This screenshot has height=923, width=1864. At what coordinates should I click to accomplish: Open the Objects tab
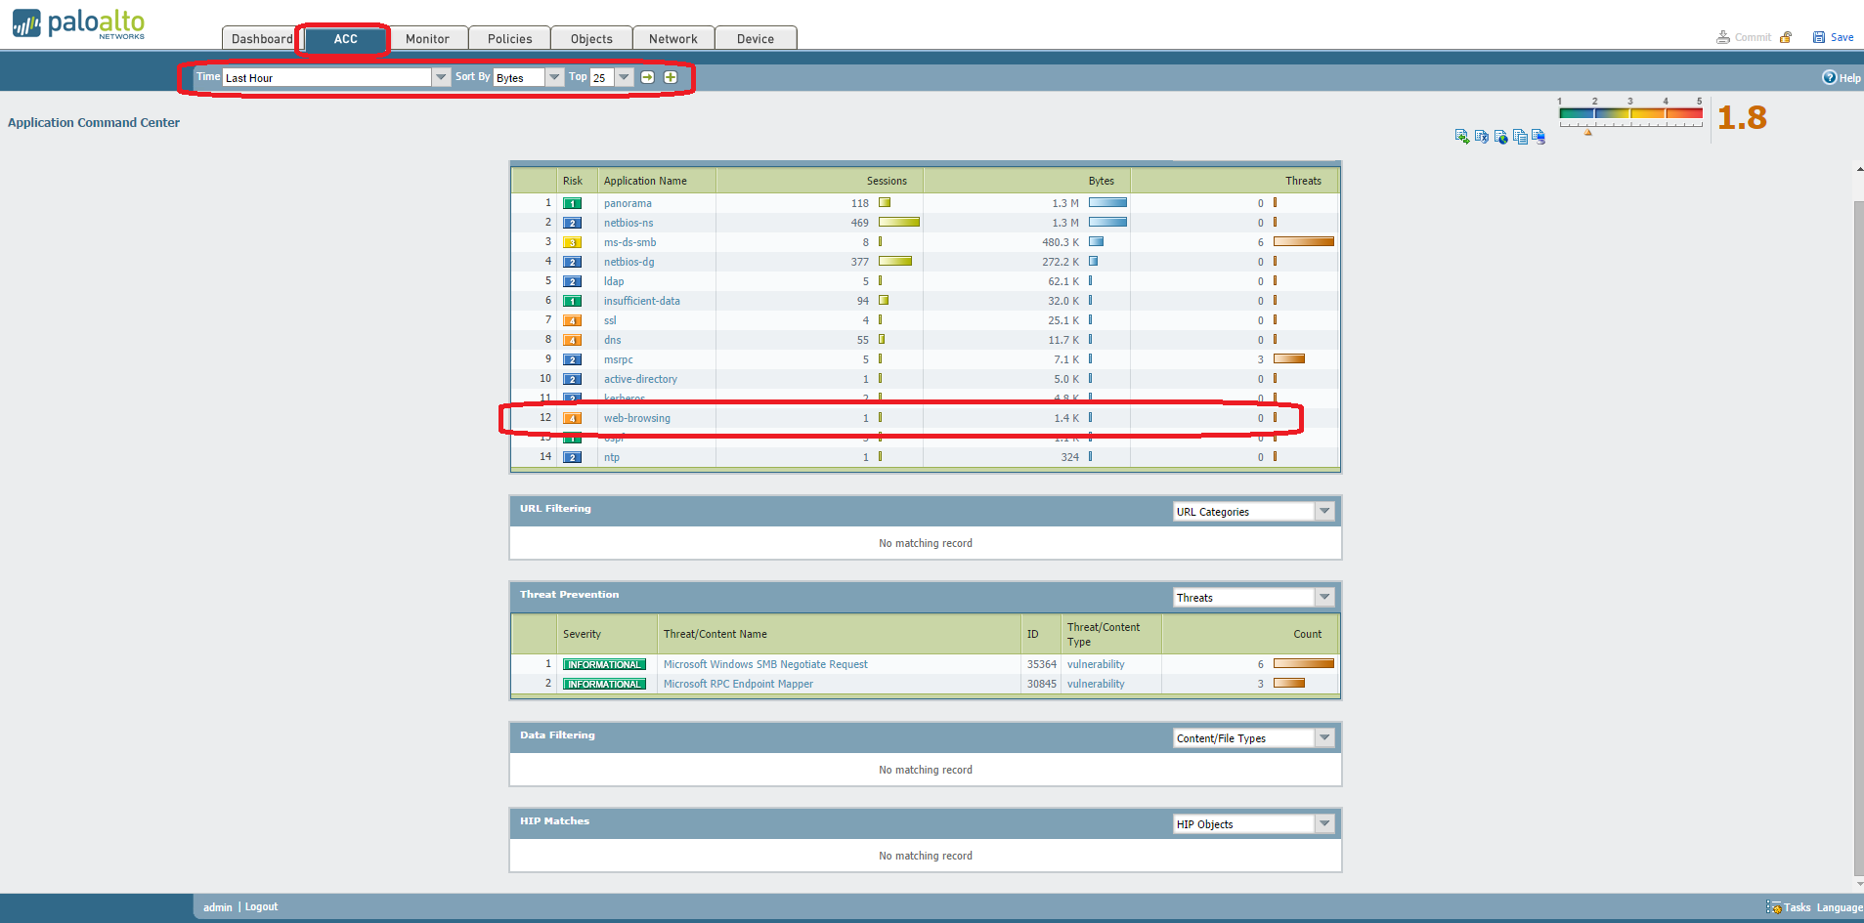pos(591,38)
